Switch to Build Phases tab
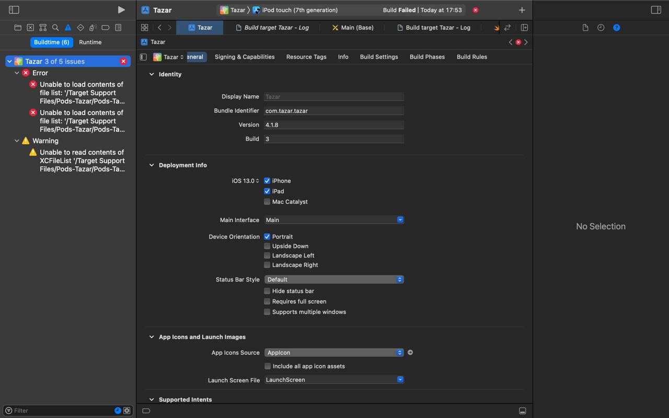Image resolution: width=669 pixels, height=418 pixels. point(427,57)
